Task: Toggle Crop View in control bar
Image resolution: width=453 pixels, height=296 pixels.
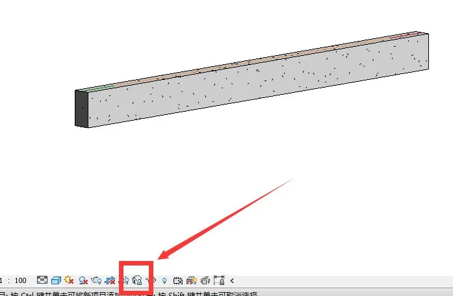Action: (110, 280)
